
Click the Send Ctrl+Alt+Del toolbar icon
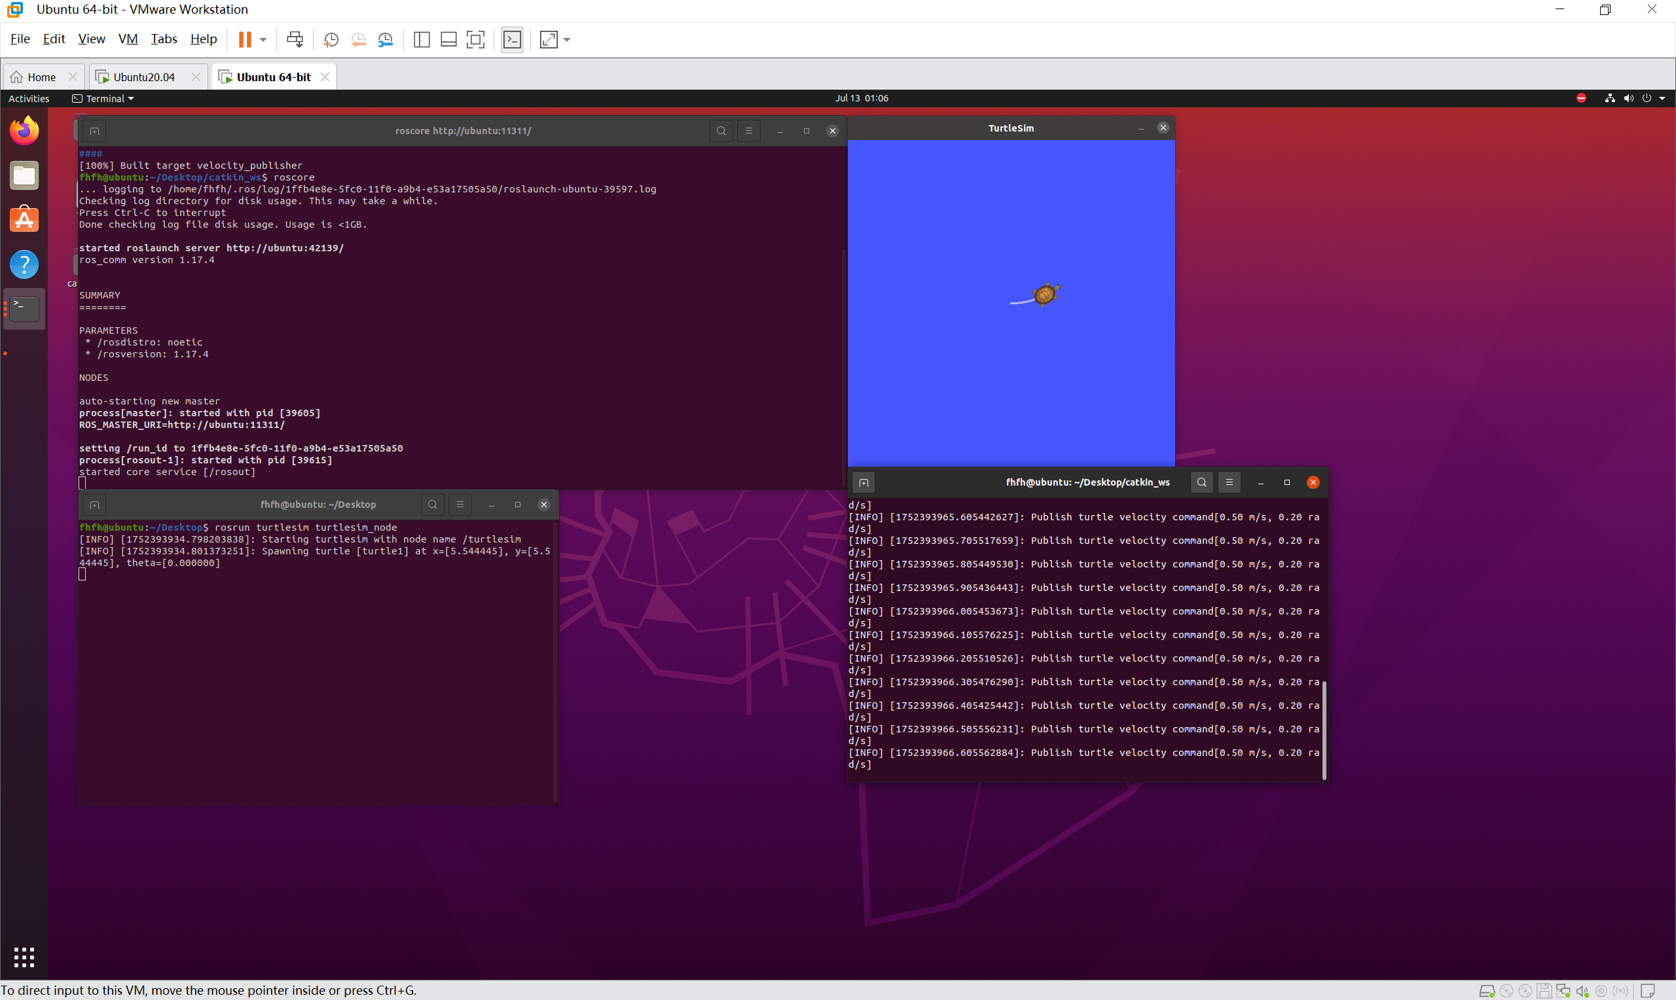[x=295, y=40]
